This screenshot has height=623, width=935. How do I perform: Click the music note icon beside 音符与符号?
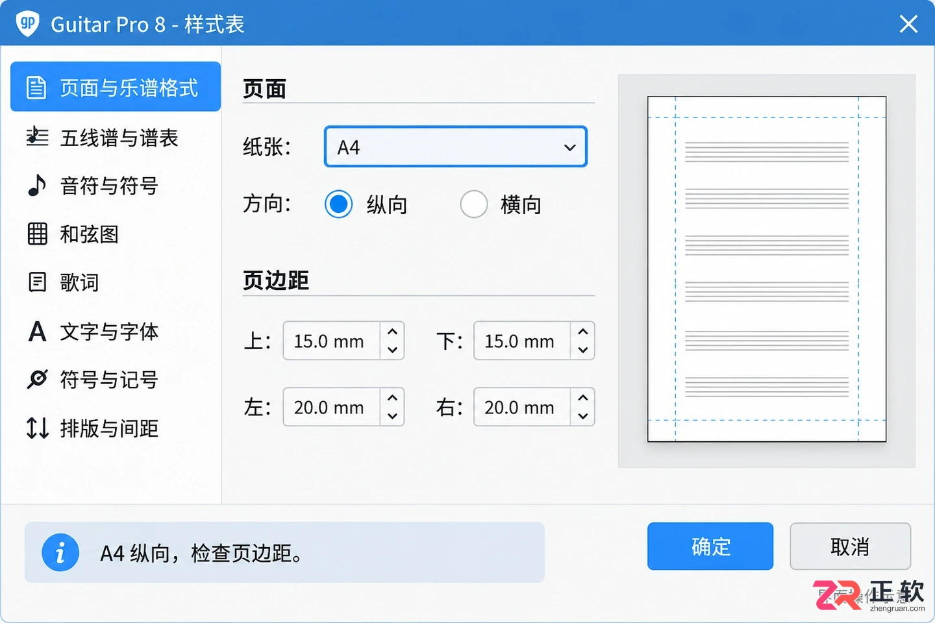click(37, 186)
